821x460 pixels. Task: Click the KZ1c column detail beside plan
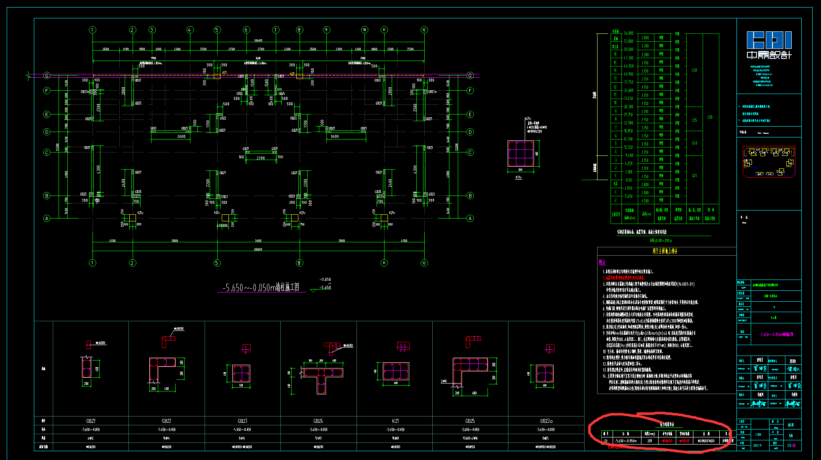tap(521, 153)
